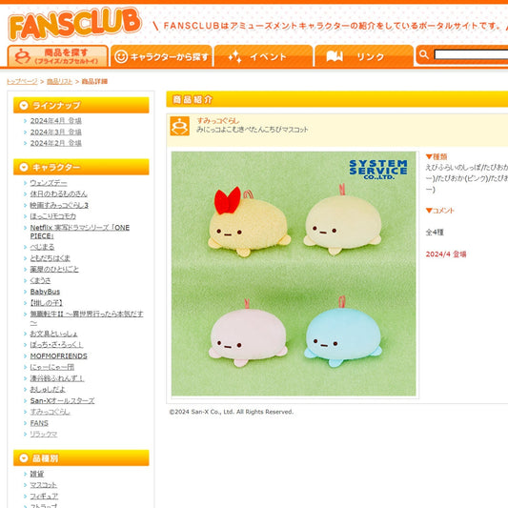
Task: Click the FANSCLUB logo
Action: coord(74,23)
